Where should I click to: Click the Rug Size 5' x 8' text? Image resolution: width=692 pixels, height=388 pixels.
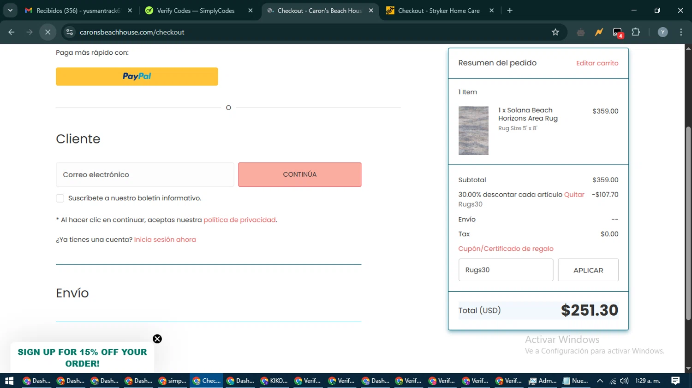pyautogui.click(x=518, y=128)
